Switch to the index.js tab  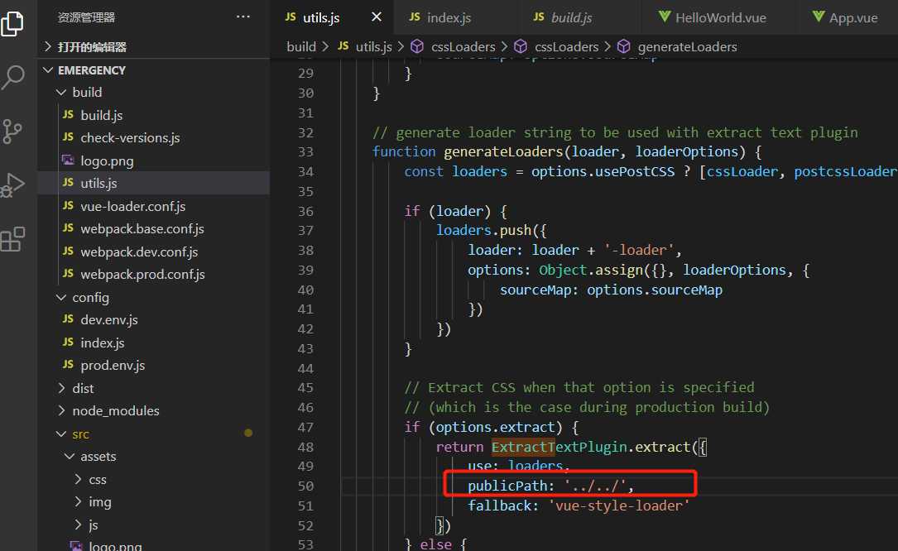pyautogui.click(x=439, y=17)
